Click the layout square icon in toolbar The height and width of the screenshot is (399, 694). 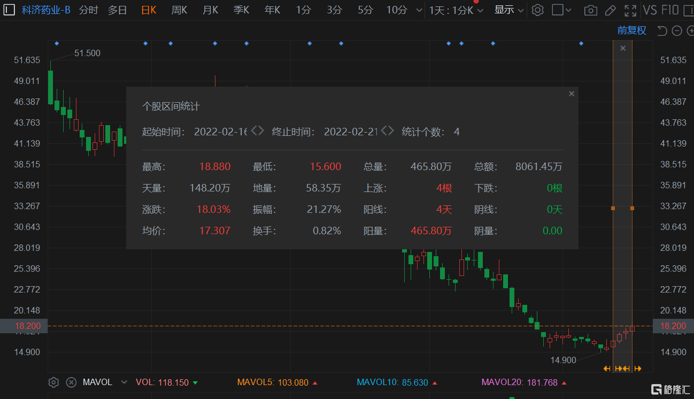pos(557,10)
